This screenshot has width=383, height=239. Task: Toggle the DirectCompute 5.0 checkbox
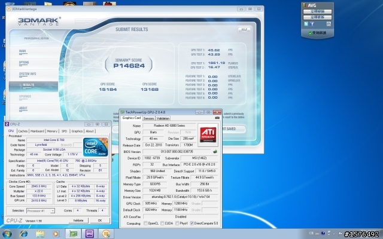click(191, 223)
